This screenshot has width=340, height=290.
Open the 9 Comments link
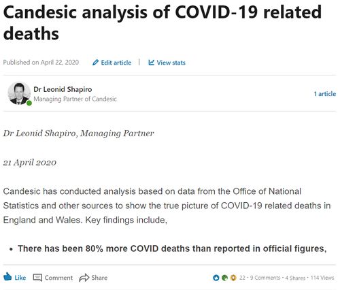[x=265, y=278]
